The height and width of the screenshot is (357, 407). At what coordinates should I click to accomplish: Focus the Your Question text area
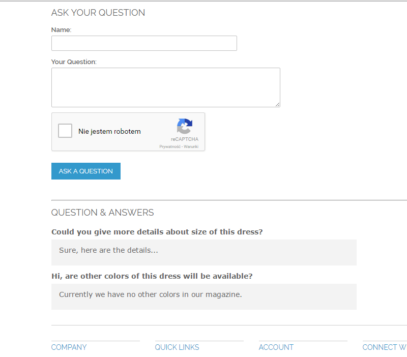[x=165, y=87]
